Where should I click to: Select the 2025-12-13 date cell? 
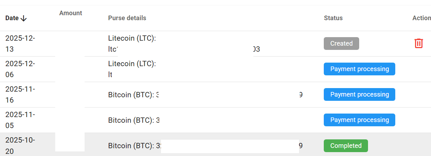point(20,44)
